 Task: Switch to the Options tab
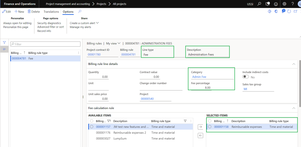click(68, 12)
